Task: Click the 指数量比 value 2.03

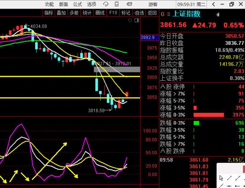Action: (239, 71)
